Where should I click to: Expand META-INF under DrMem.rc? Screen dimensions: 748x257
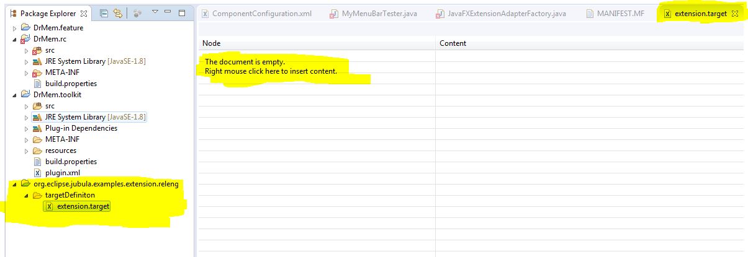click(27, 72)
